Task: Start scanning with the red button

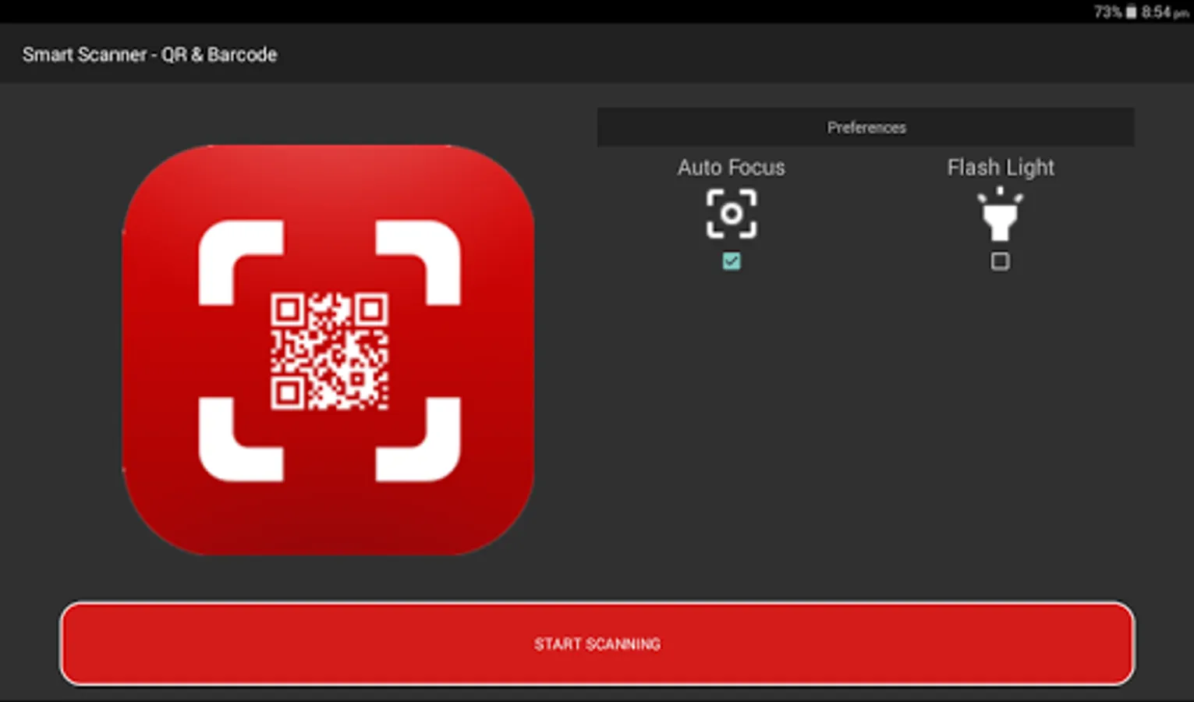Action: (x=597, y=643)
